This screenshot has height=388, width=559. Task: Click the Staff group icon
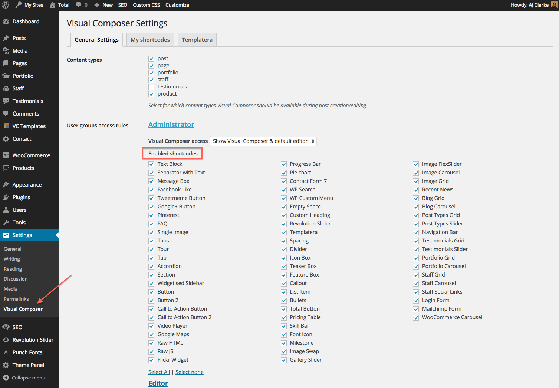click(x=6, y=88)
